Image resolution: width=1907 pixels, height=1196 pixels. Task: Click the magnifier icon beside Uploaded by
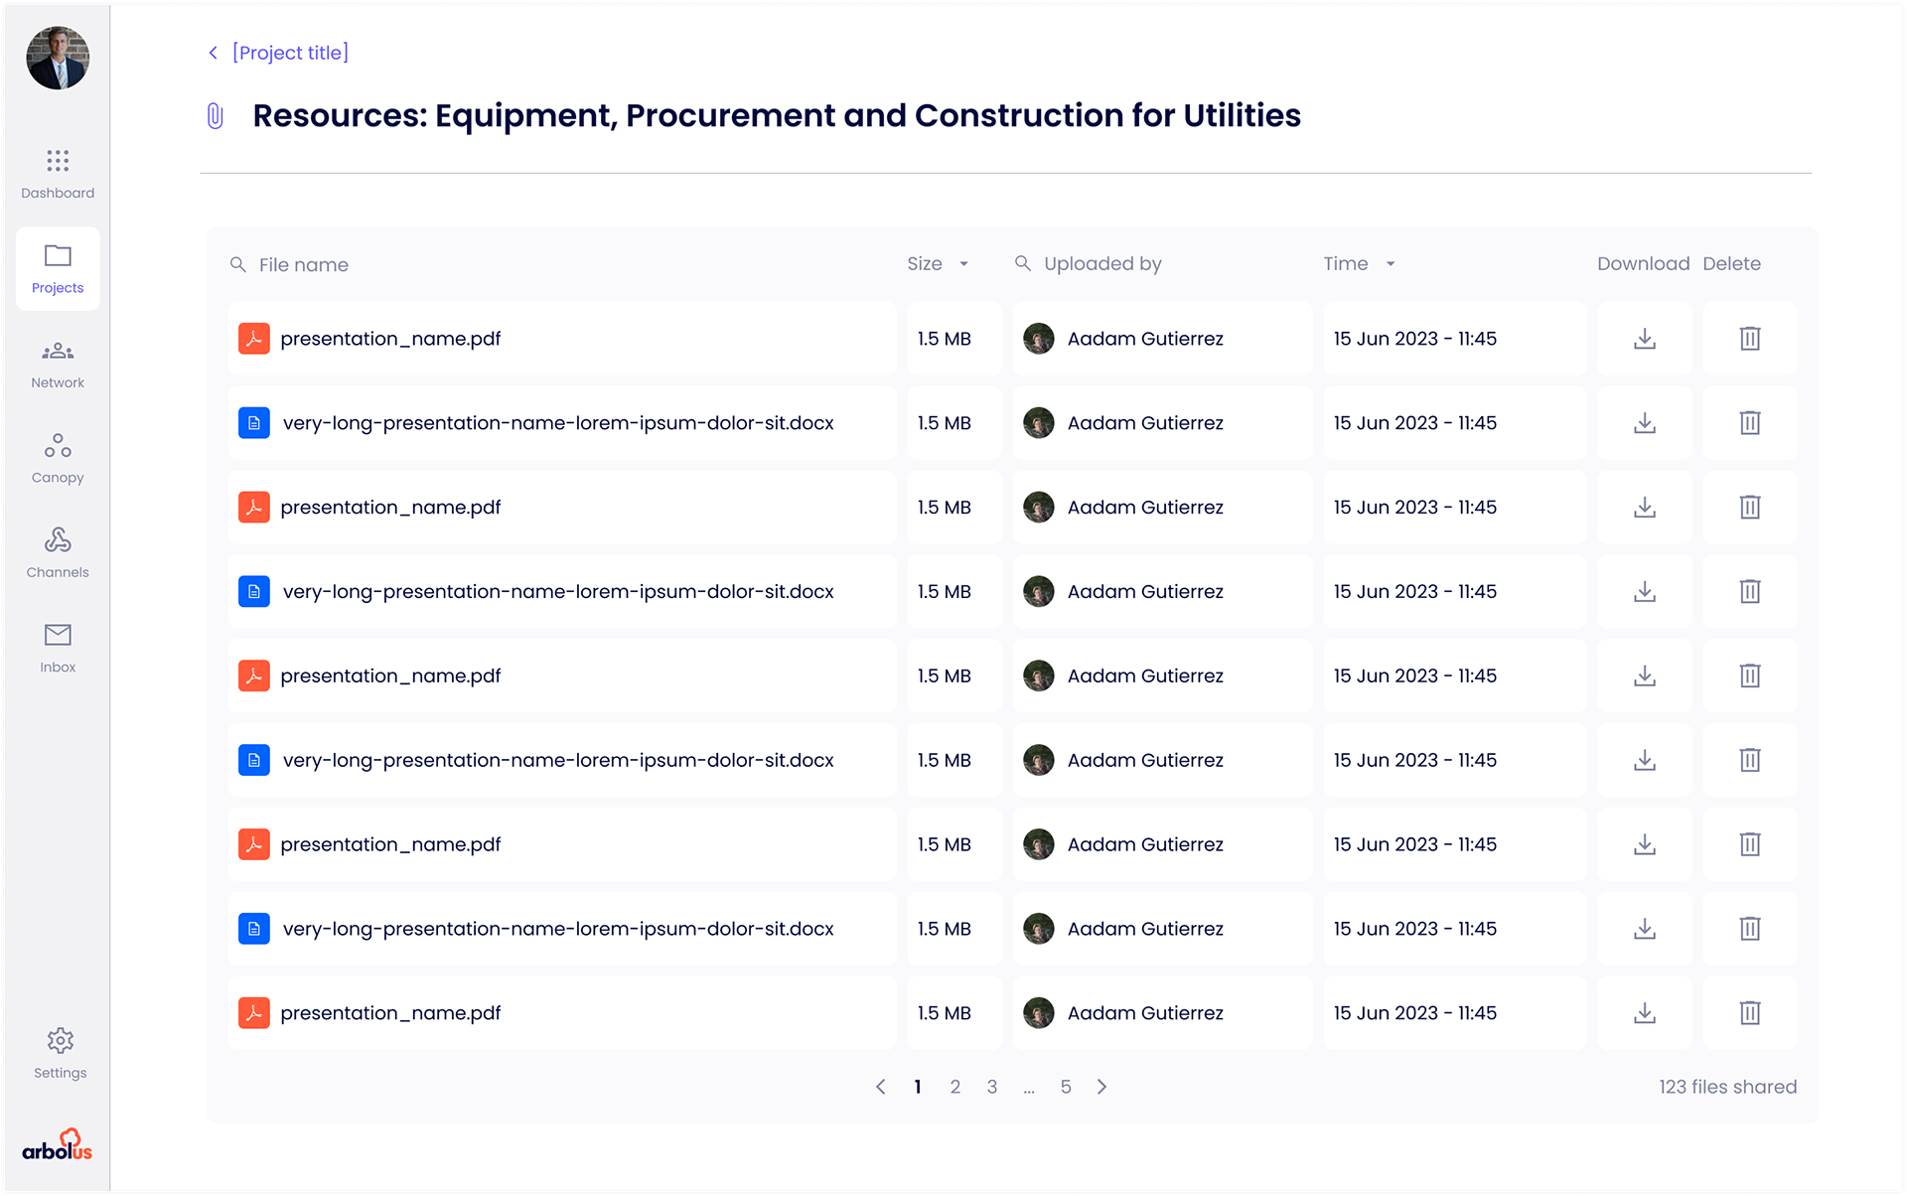(1022, 263)
